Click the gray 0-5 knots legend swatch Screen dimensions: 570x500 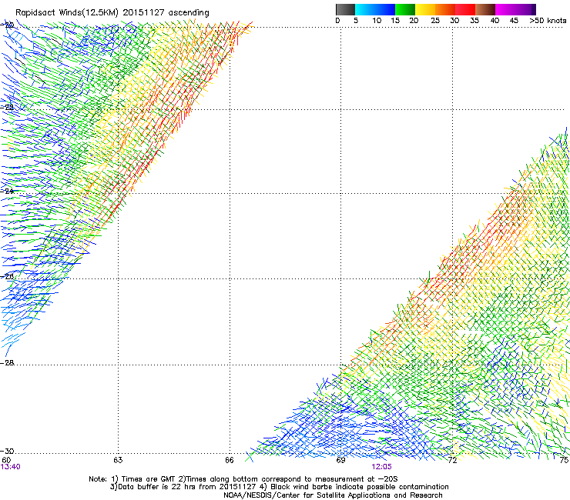click(x=345, y=9)
